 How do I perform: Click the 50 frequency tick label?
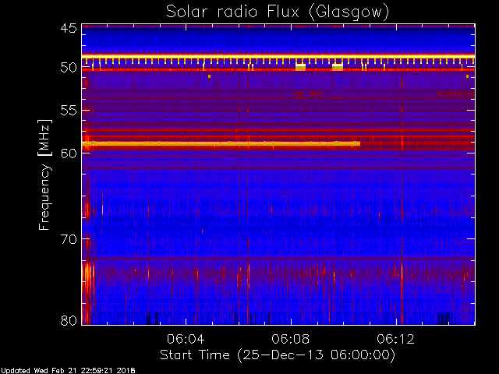(69, 67)
